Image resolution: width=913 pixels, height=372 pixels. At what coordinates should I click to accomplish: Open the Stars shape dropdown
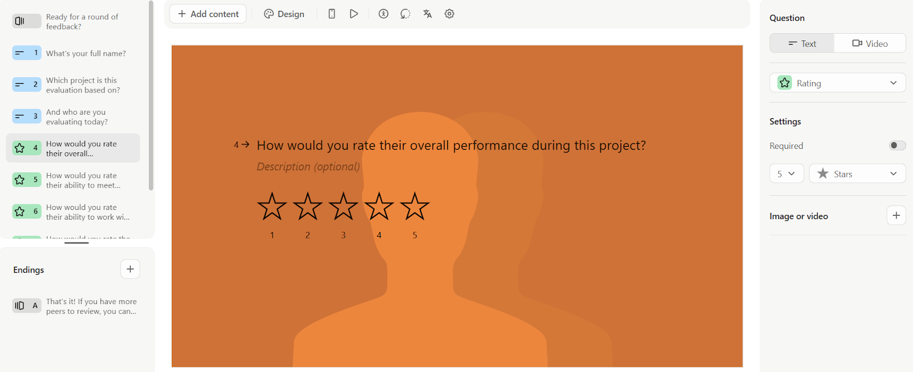pyautogui.click(x=857, y=173)
